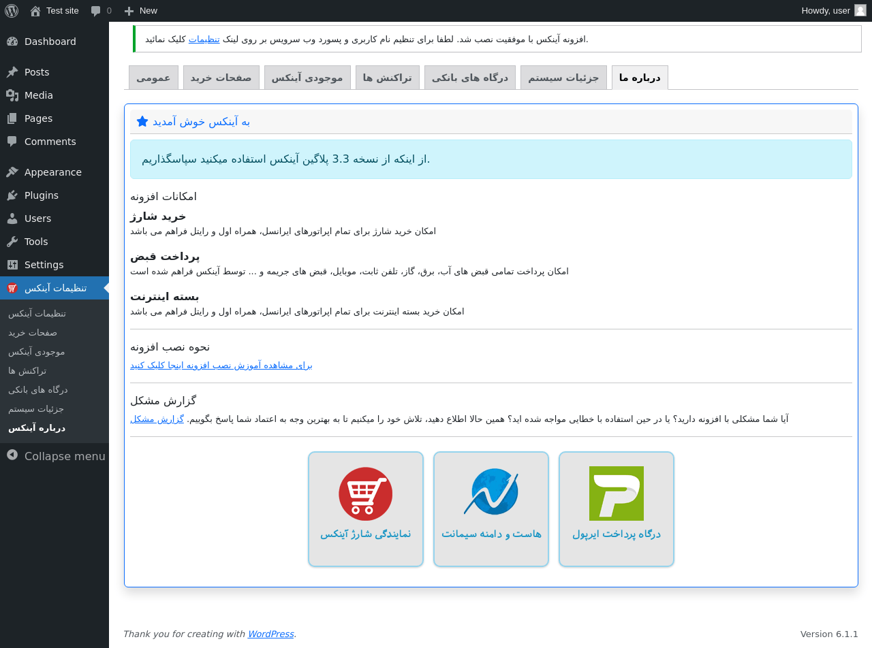The height and width of the screenshot is (648, 872).
Task: Click the Dashboard gauge icon
Action: 12,42
